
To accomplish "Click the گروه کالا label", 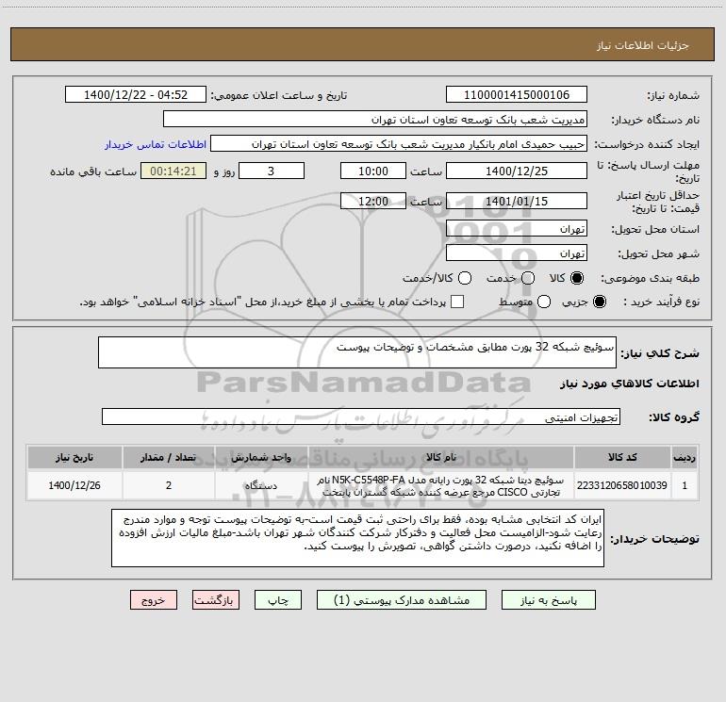I will [x=674, y=417].
